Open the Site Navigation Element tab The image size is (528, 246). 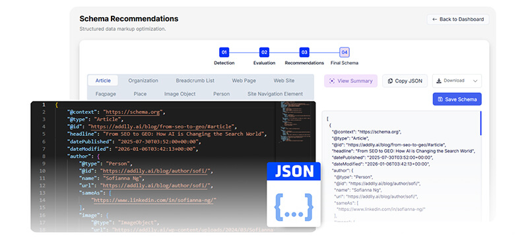coord(275,94)
